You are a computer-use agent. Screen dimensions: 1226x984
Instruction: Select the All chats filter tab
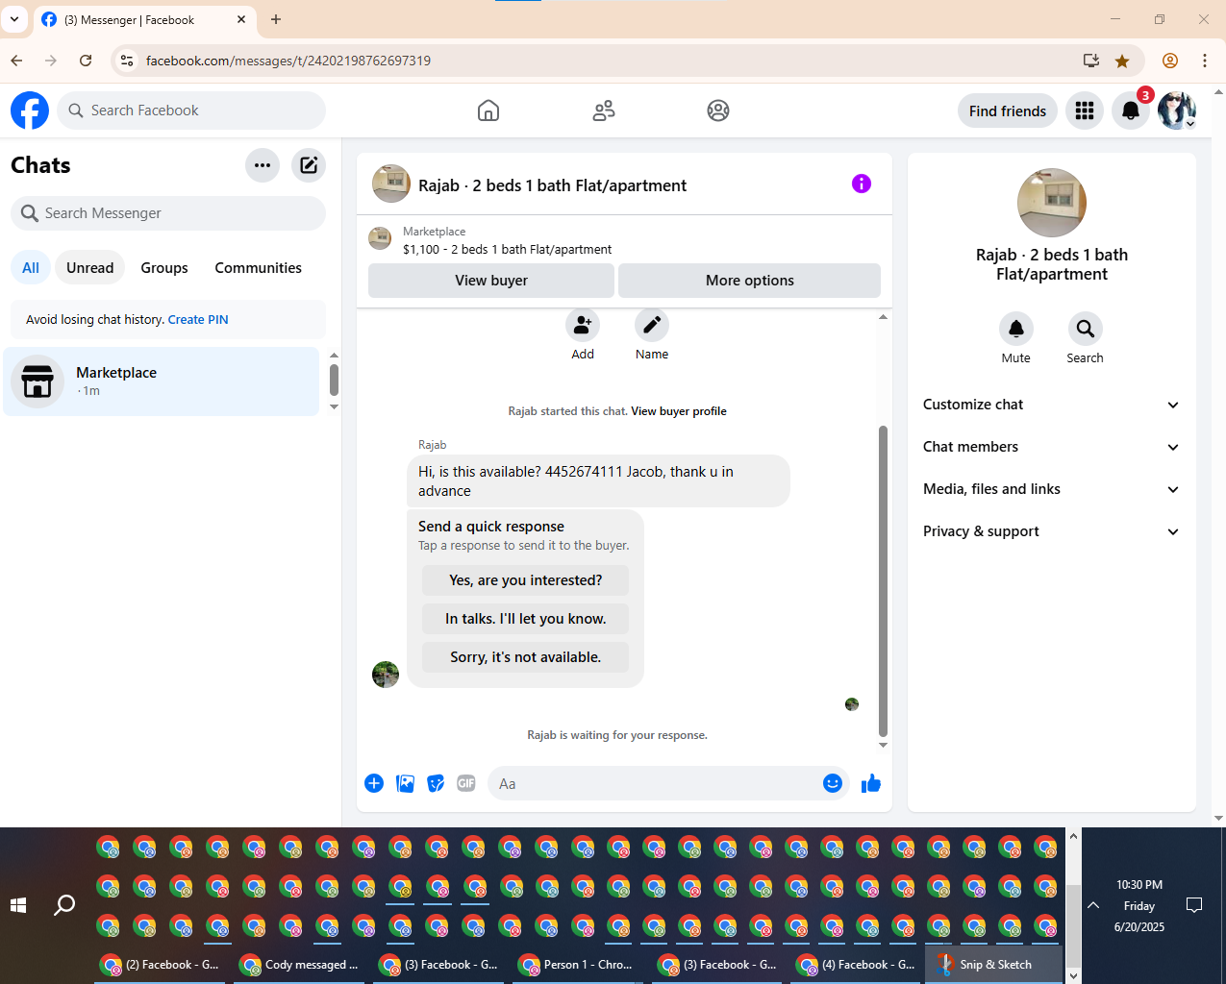pyautogui.click(x=31, y=268)
